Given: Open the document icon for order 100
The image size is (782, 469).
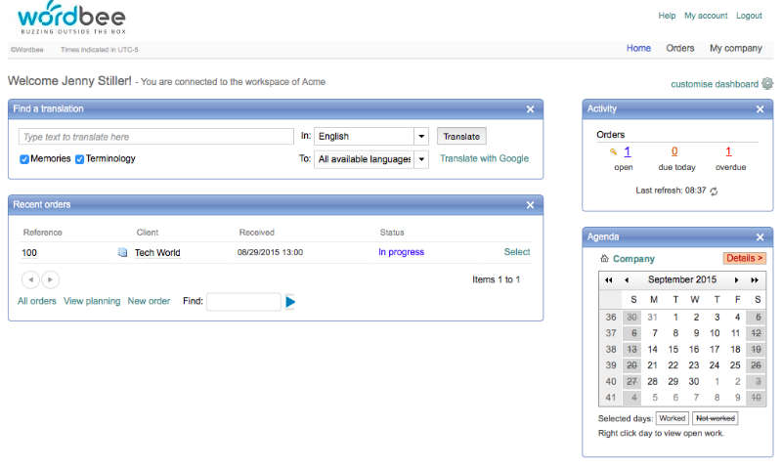Looking at the screenshot, I should (123, 253).
